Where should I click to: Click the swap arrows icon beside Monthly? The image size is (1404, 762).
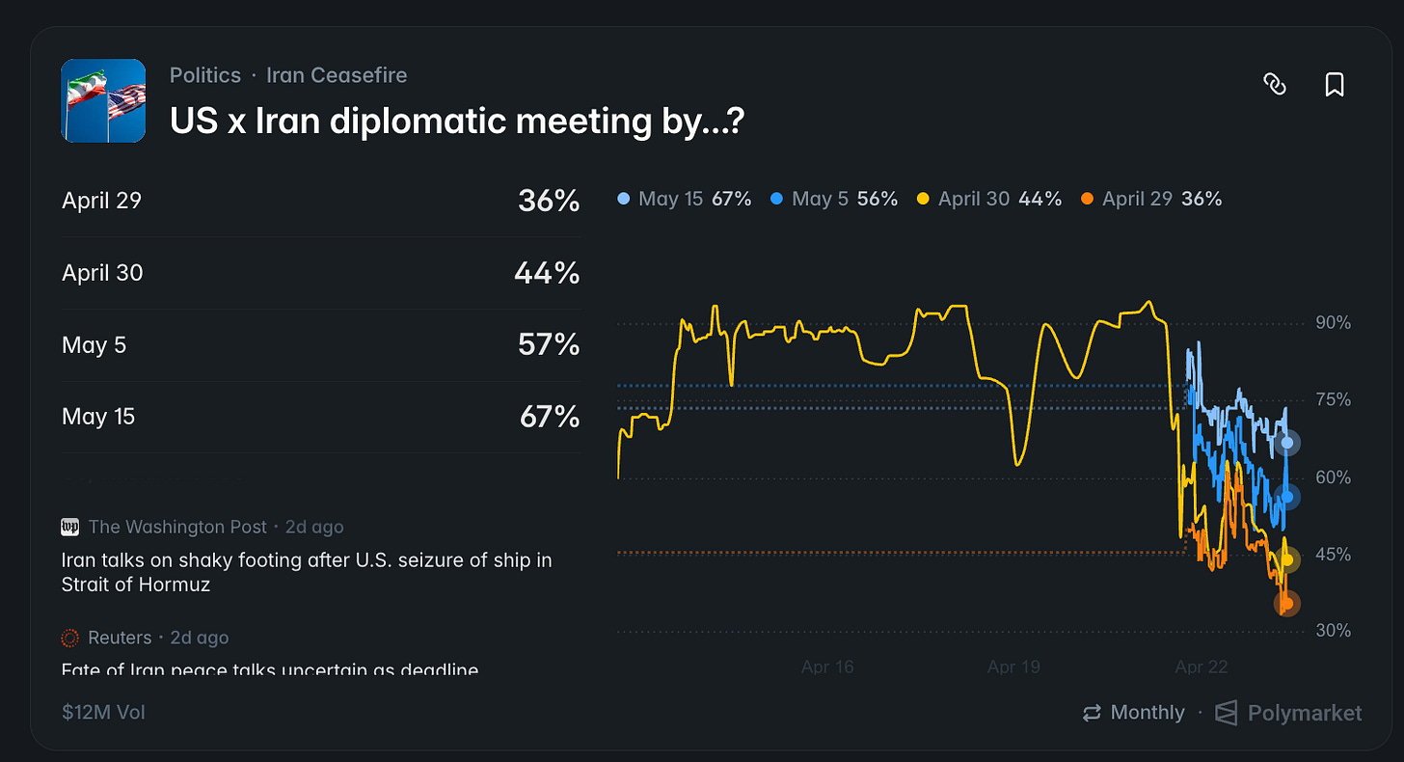point(1091,713)
